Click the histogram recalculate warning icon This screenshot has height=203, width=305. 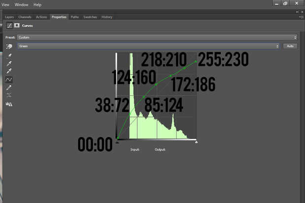pos(9,104)
